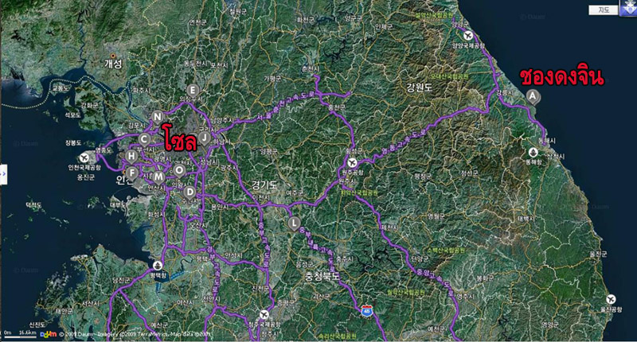This screenshot has height=342, width=637.
Task: Click the Donghae port icon
Action: 533,153
